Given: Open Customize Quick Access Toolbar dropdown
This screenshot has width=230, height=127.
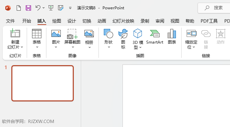Looking at the screenshot, I should pyautogui.click(x=70, y=8).
